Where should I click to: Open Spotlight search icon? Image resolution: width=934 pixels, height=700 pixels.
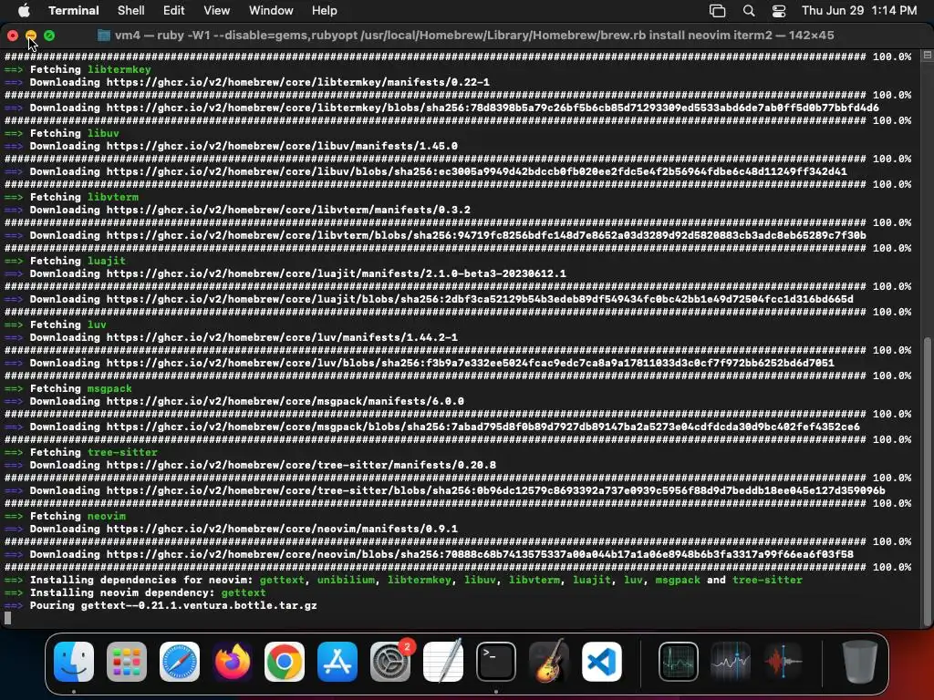(749, 11)
